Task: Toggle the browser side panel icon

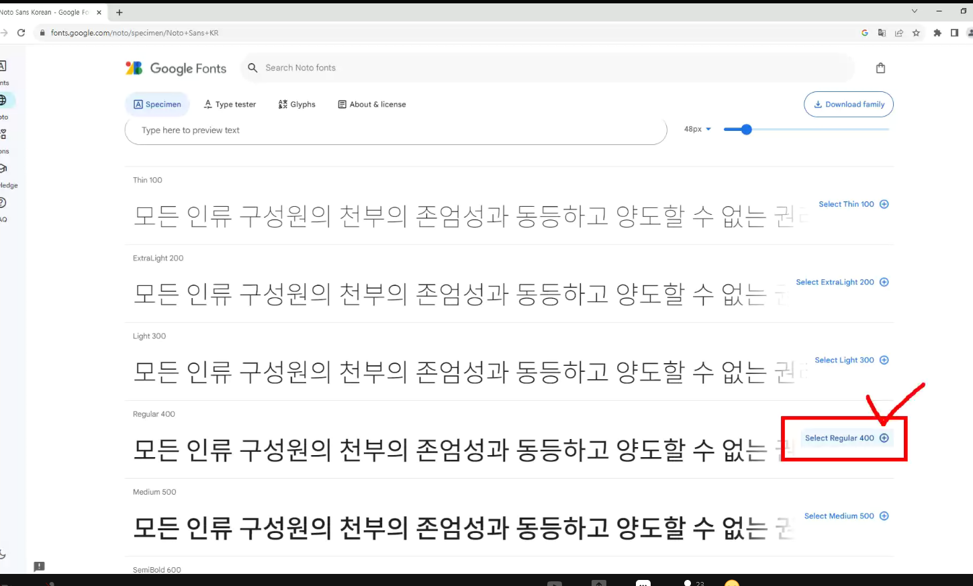Action: pos(954,33)
